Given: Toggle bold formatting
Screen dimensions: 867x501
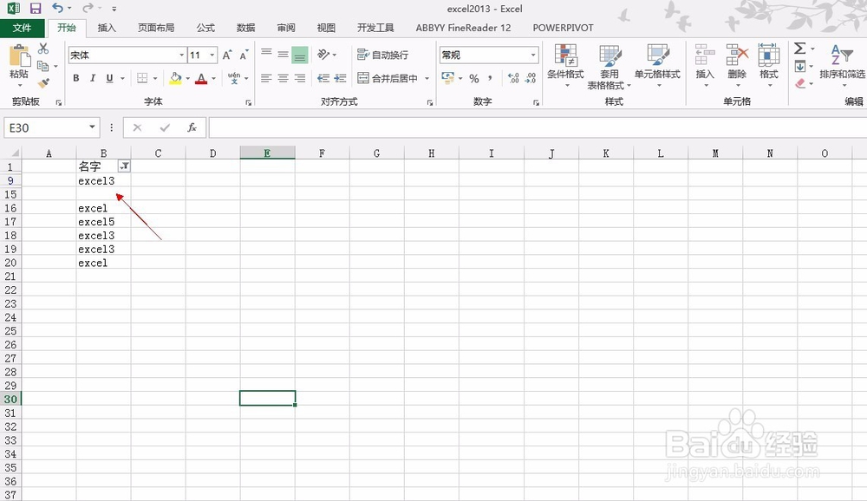Looking at the screenshot, I should (x=76, y=79).
